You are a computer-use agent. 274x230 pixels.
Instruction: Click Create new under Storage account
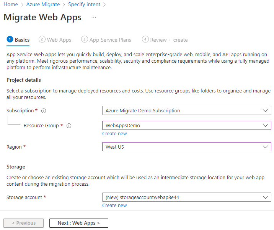pos(114,206)
